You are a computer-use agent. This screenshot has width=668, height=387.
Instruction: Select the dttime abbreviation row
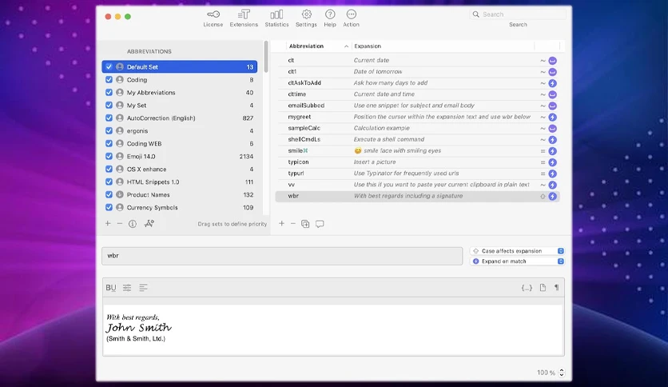coord(417,94)
